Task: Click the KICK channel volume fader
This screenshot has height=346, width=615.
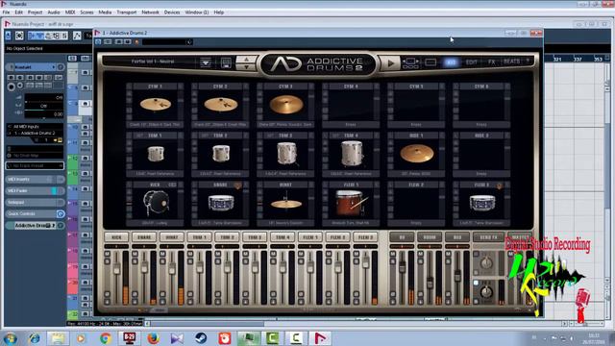Action: 116,269
